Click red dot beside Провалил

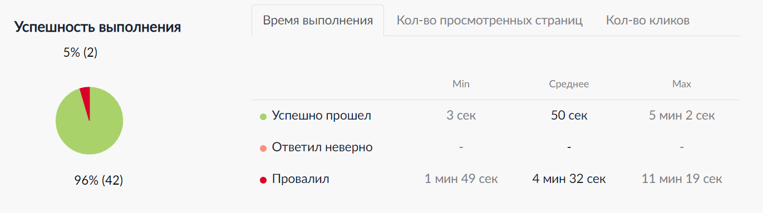[x=263, y=180]
